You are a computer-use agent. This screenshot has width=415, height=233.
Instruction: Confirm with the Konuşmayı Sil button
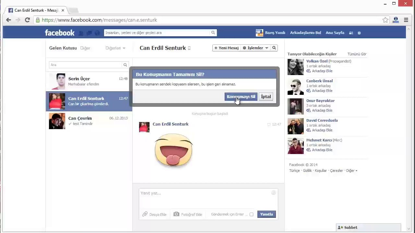241,96
